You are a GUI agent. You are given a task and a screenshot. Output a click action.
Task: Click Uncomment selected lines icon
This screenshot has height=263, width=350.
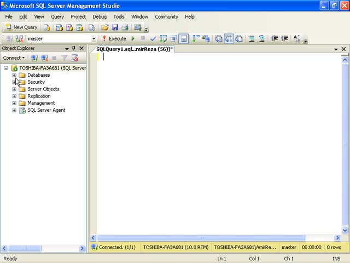coord(261,39)
